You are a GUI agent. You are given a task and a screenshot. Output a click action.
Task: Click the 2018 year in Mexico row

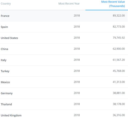[x=77, y=82]
